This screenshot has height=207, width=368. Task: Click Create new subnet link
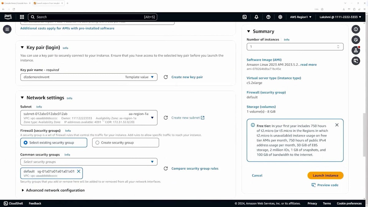coord(188,118)
